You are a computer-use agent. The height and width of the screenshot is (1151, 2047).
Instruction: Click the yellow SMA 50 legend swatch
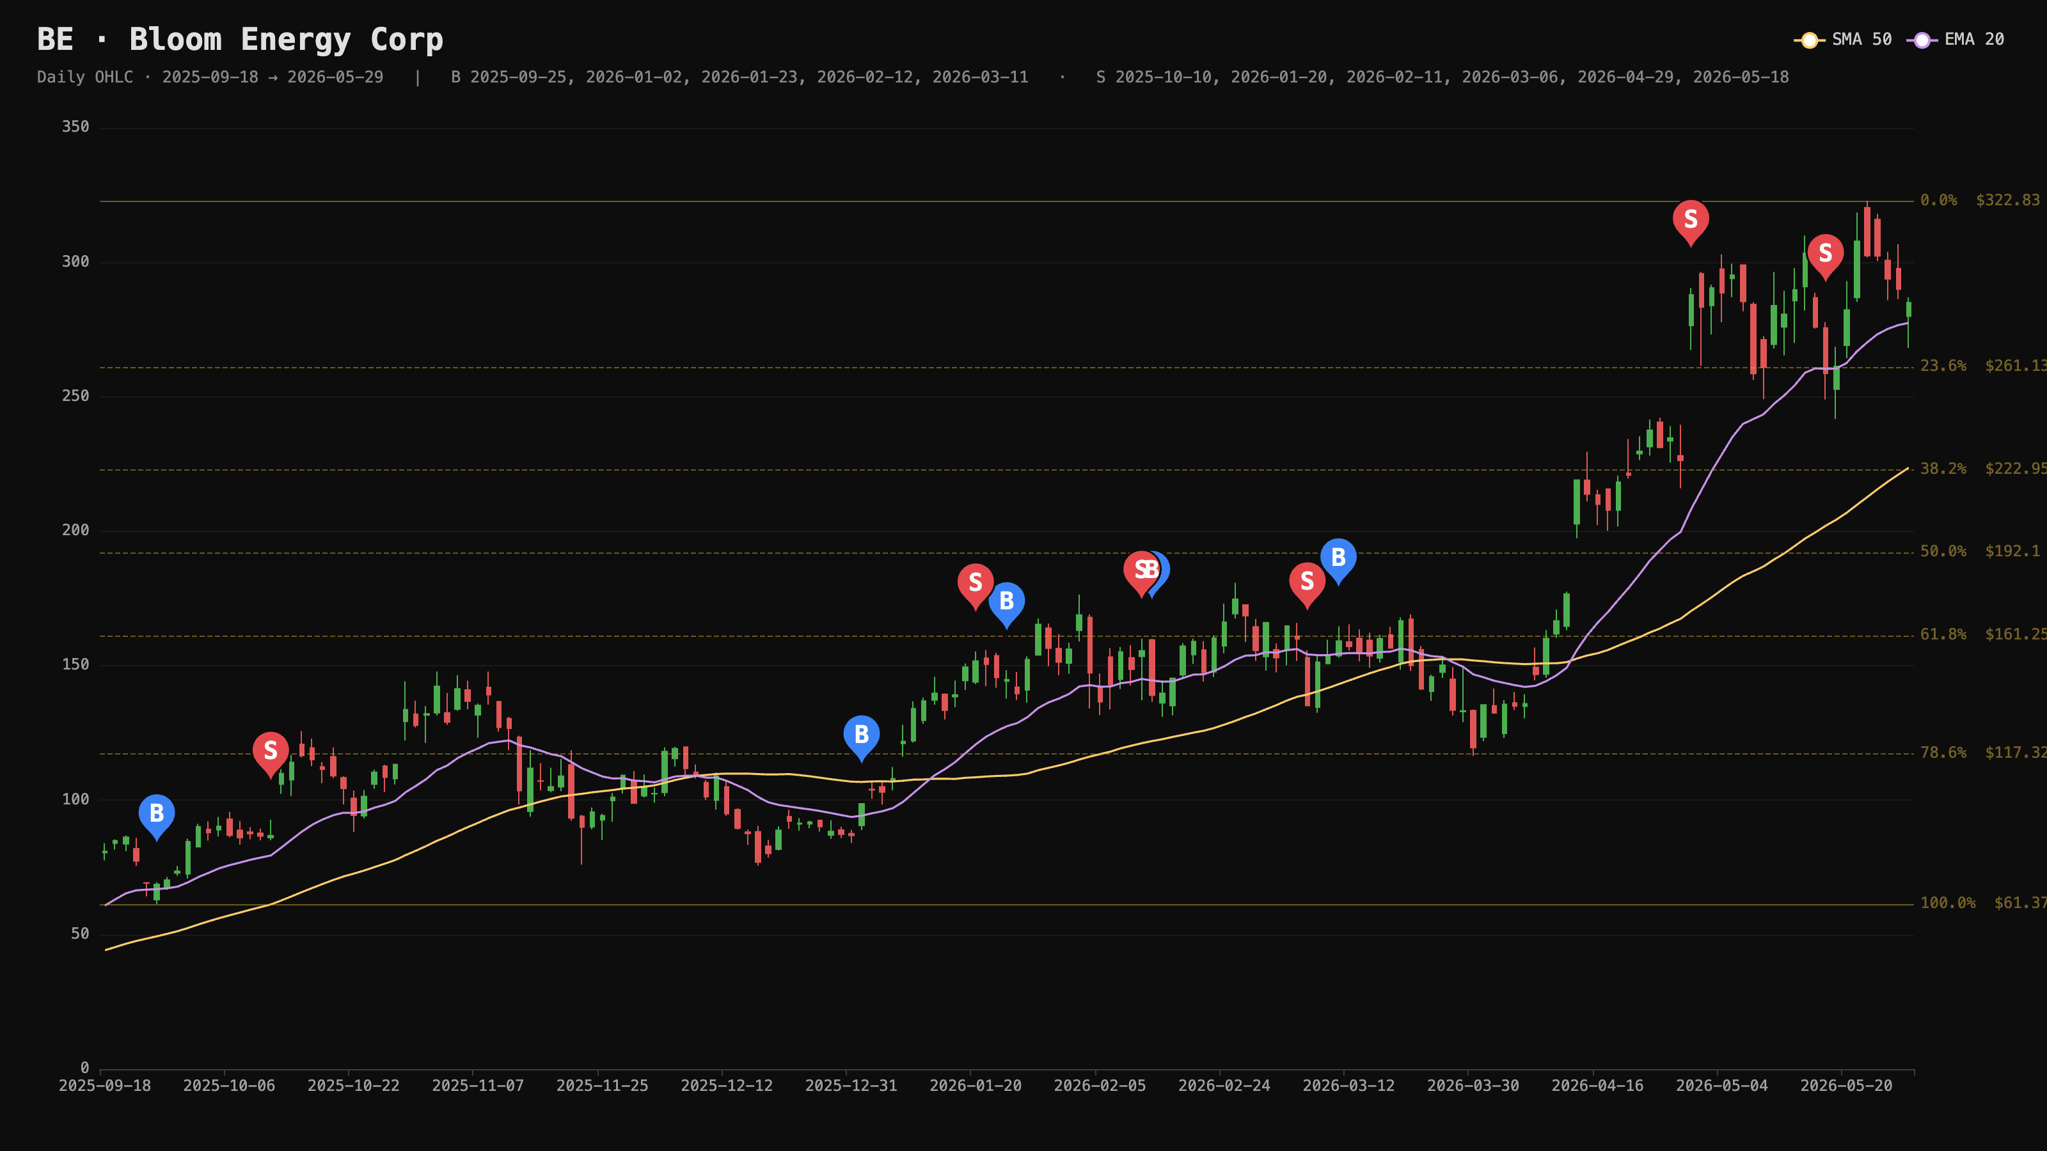click(x=1810, y=40)
